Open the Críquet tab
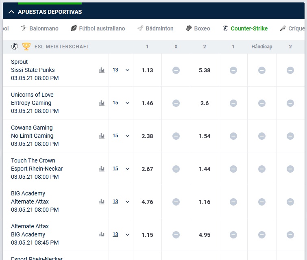Screen dimensions: 307x260 [292, 28]
